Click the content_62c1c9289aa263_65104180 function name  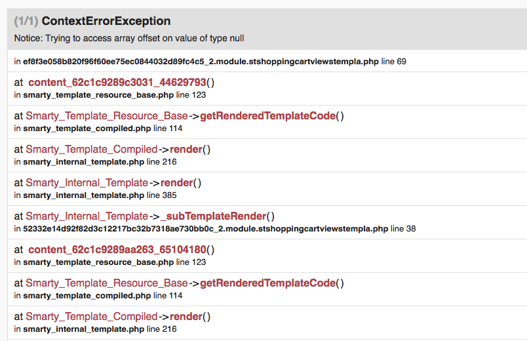[x=117, y=250]
